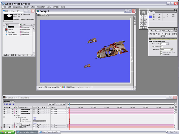Open the Composition menu
Viewport: 179px width, 134px height.
(17, 7)
